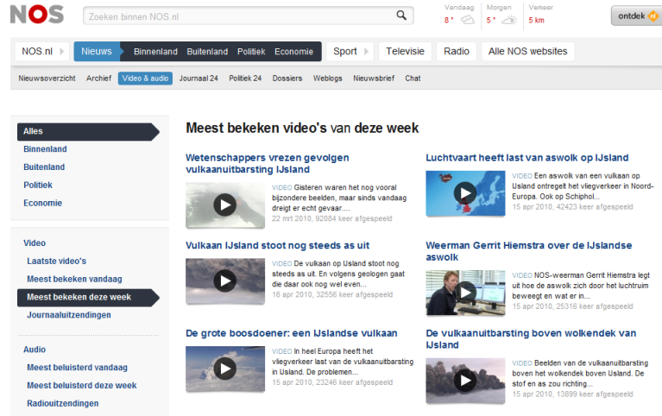
Task: Click the text '16 apr 2010, 32556 keer afgespeeld'
Action: click(x=332, y=295)
